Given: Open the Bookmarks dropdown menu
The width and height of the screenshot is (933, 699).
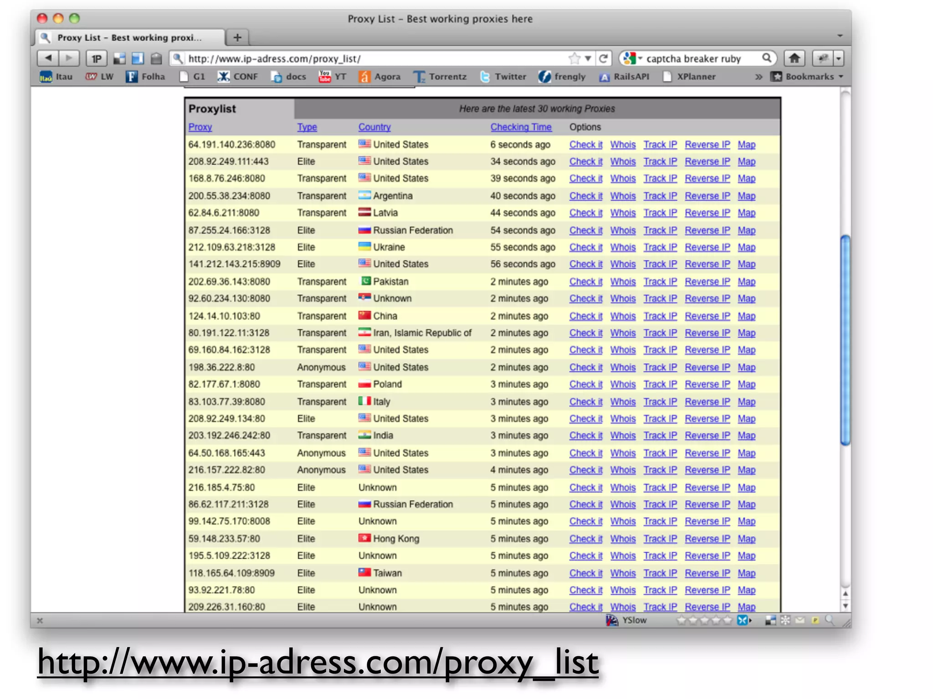Looking at the screenshot, I should point(807,76).
